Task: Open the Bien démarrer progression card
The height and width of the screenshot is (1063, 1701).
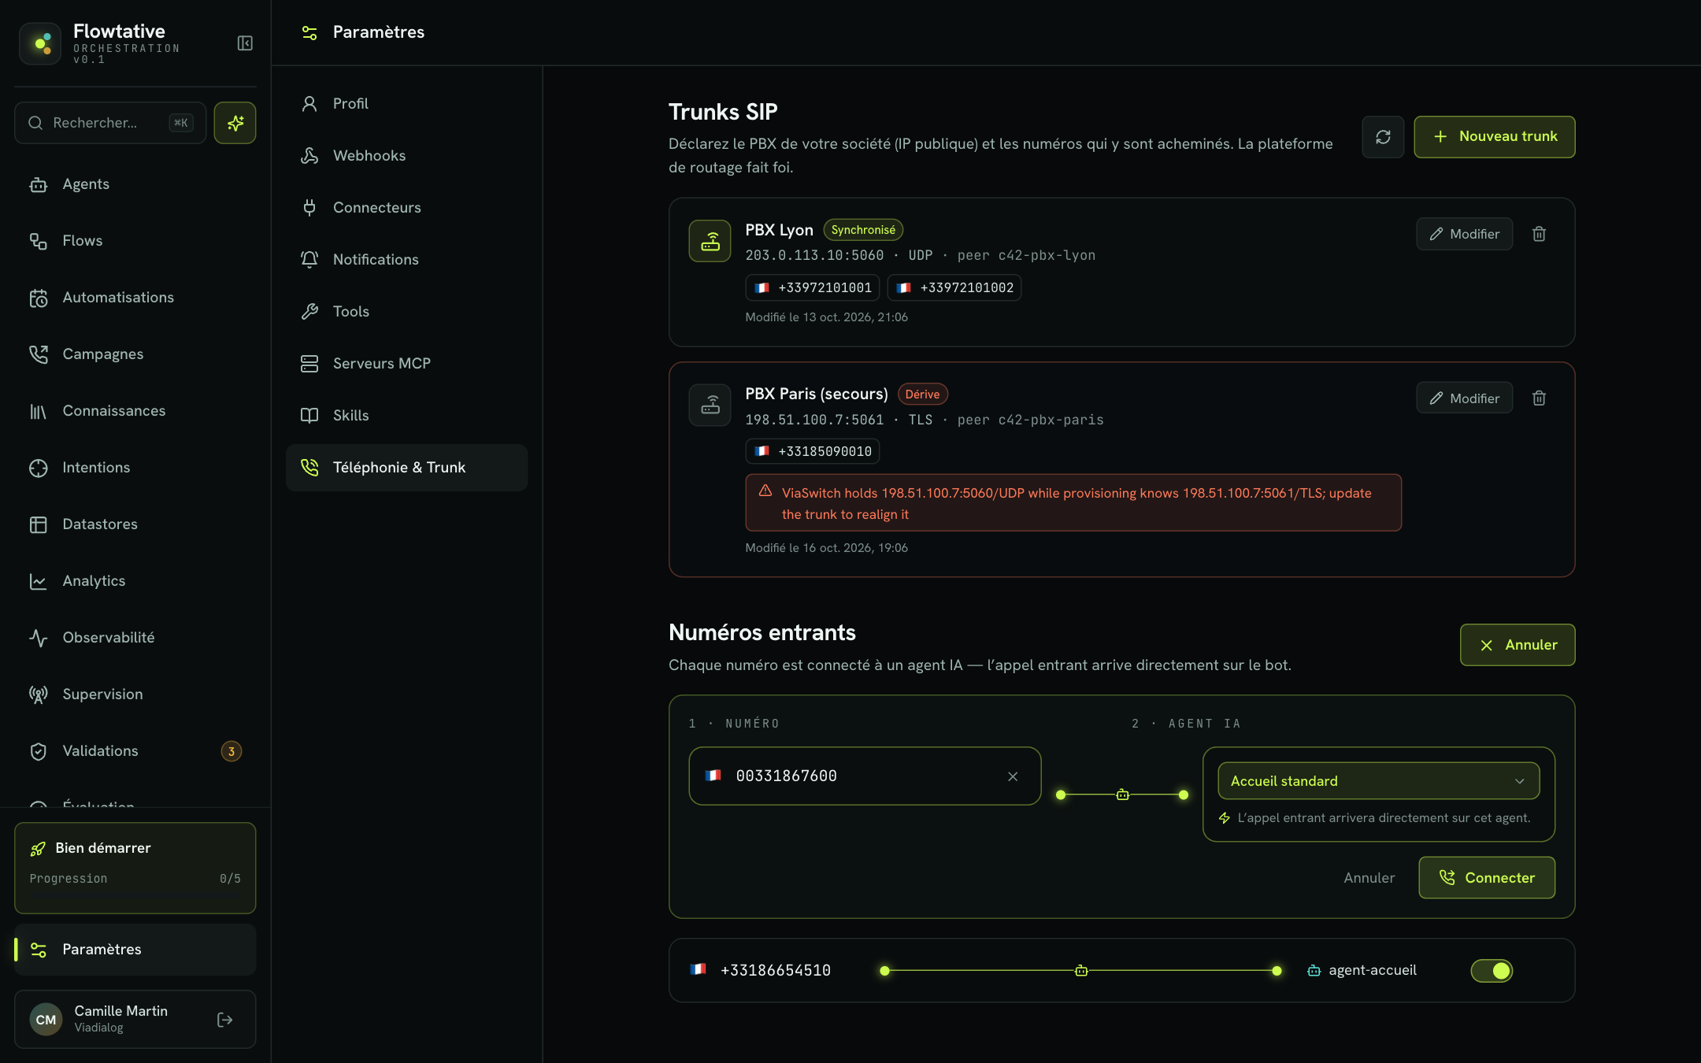Action: [135, 868]
